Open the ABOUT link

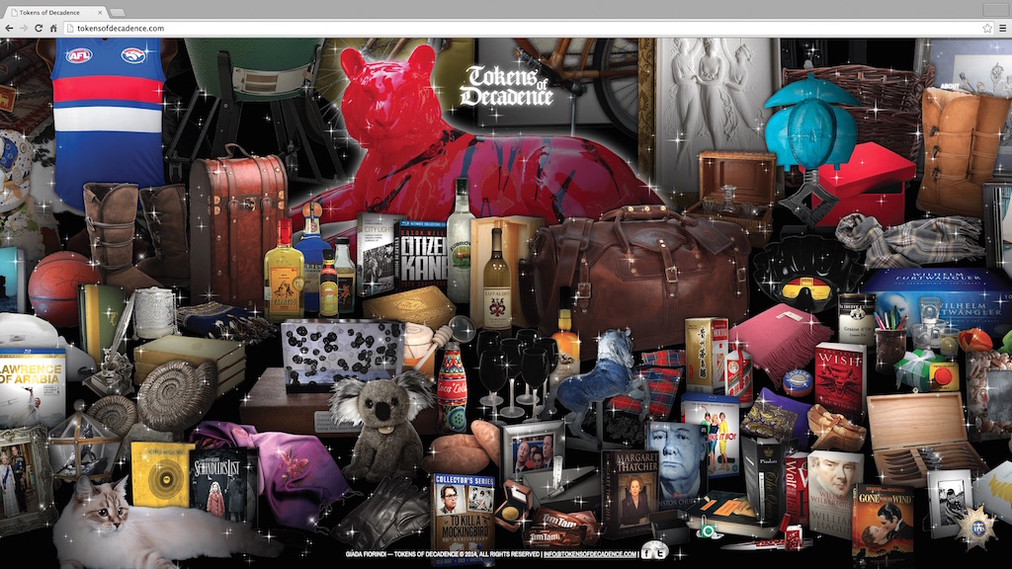(x=950, y=86)
